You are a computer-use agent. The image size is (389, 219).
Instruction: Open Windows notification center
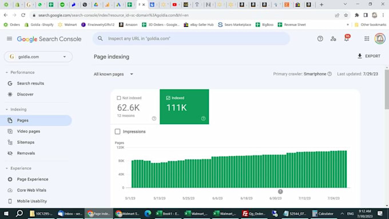[x=380, y=213]
